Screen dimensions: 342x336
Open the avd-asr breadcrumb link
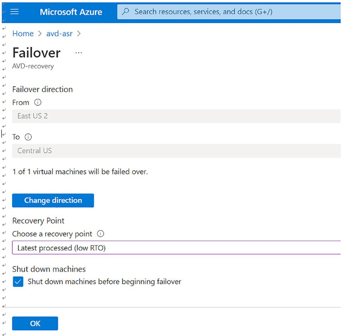[x=59, y=34]
